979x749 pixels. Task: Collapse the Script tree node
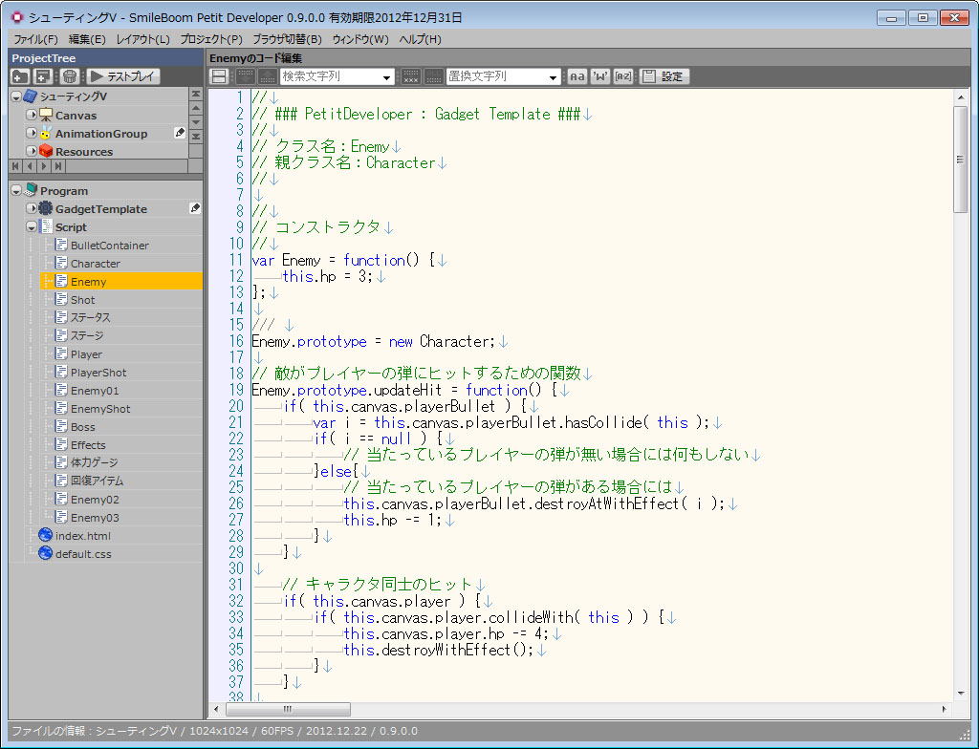tap(32, 227)
